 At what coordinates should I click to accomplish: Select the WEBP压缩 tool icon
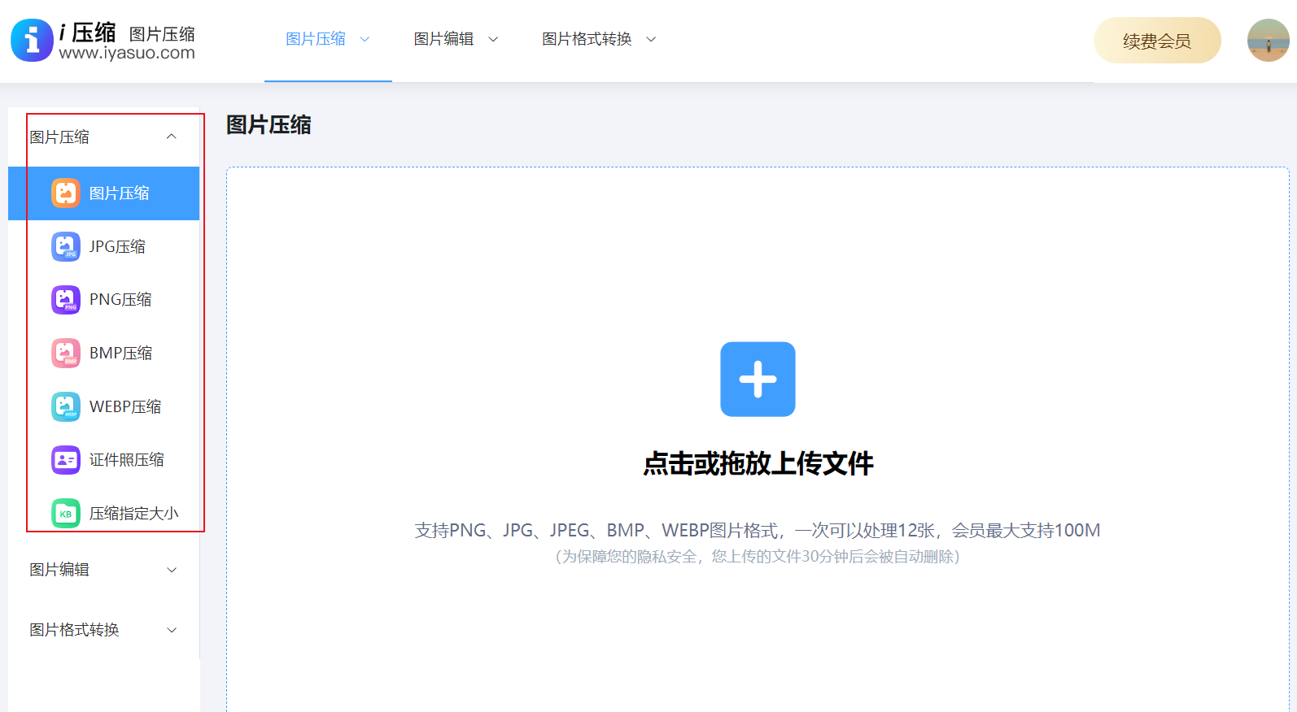[66, 406]
